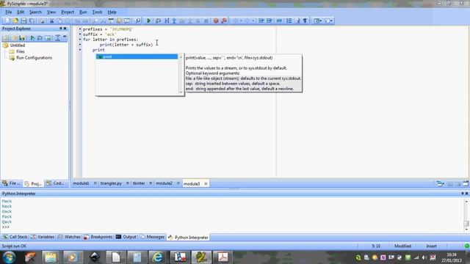Open the Run menu
Viewport: 470px width, 264px height.
tap(83, 12)
